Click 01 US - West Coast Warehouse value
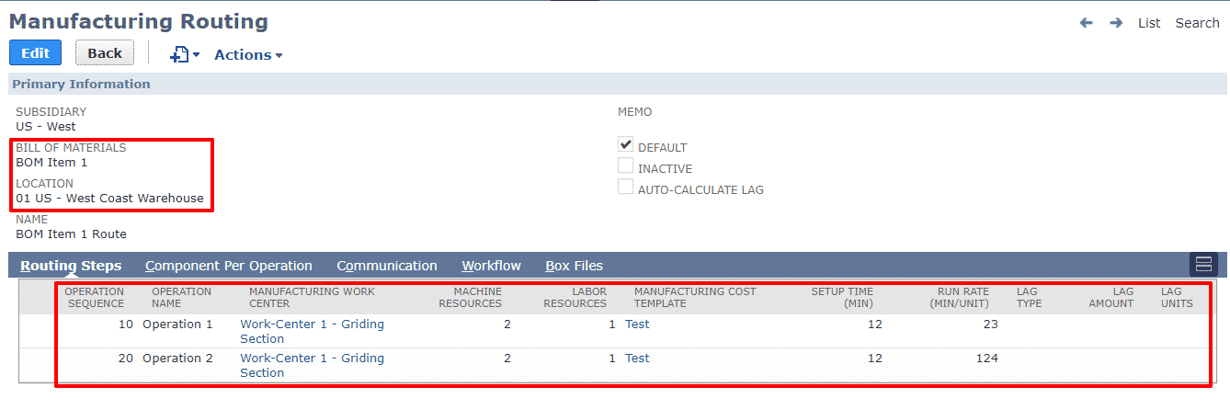Viewport: 1230px width, 410px height. (109, 198)
